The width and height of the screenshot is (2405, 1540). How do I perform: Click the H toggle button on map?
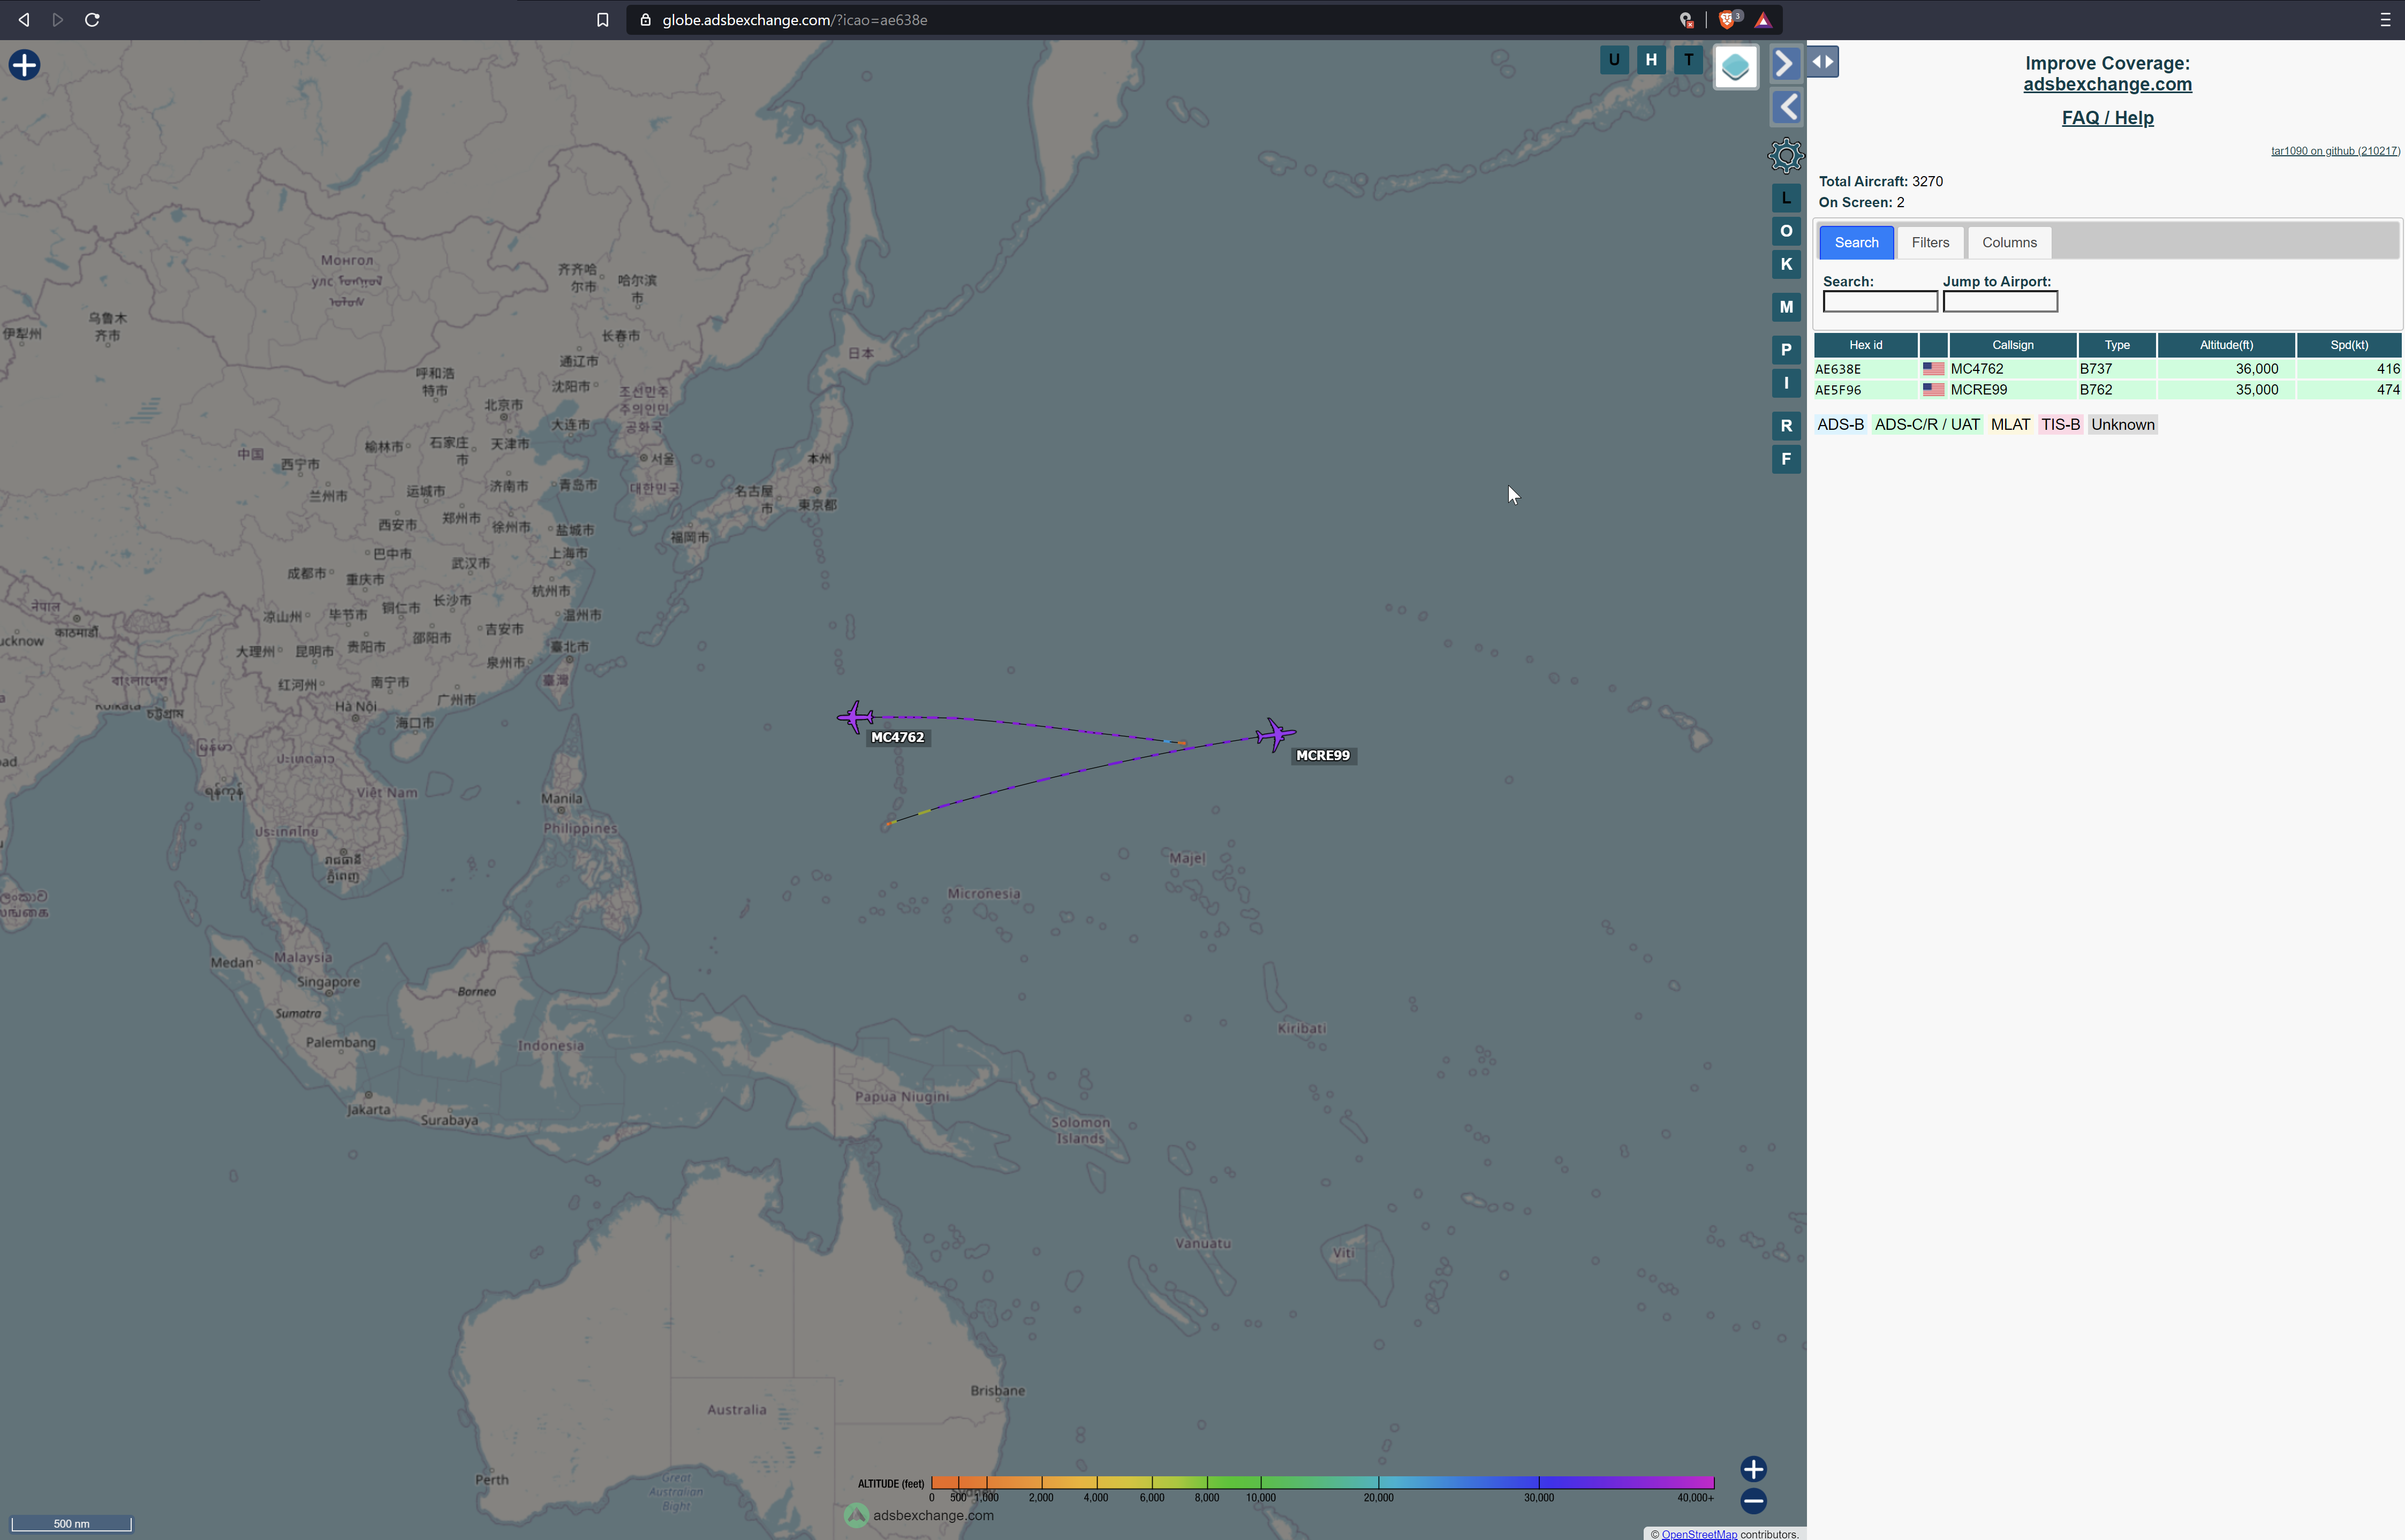click(x=1651, y=60)
